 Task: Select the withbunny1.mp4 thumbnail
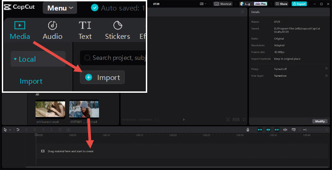50,109
